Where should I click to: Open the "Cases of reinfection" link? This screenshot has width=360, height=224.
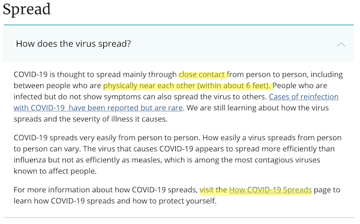tap(304, 96)
